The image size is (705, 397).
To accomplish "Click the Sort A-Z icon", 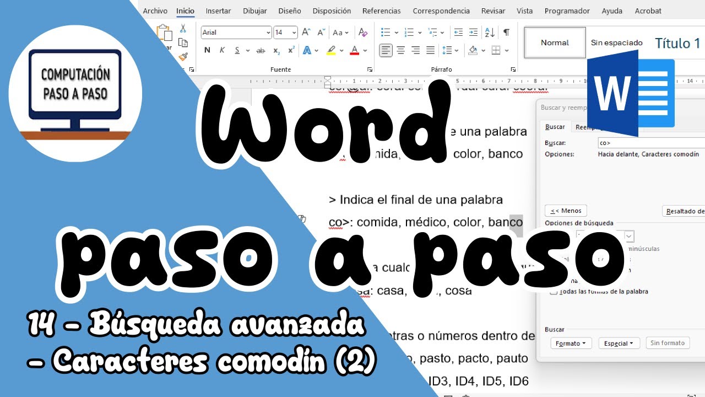I will (x=490, y=33).
